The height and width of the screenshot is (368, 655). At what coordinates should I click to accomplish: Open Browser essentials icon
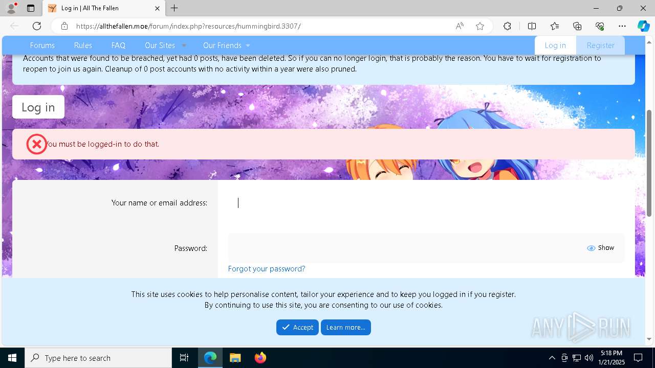click(x=600, y=26)
